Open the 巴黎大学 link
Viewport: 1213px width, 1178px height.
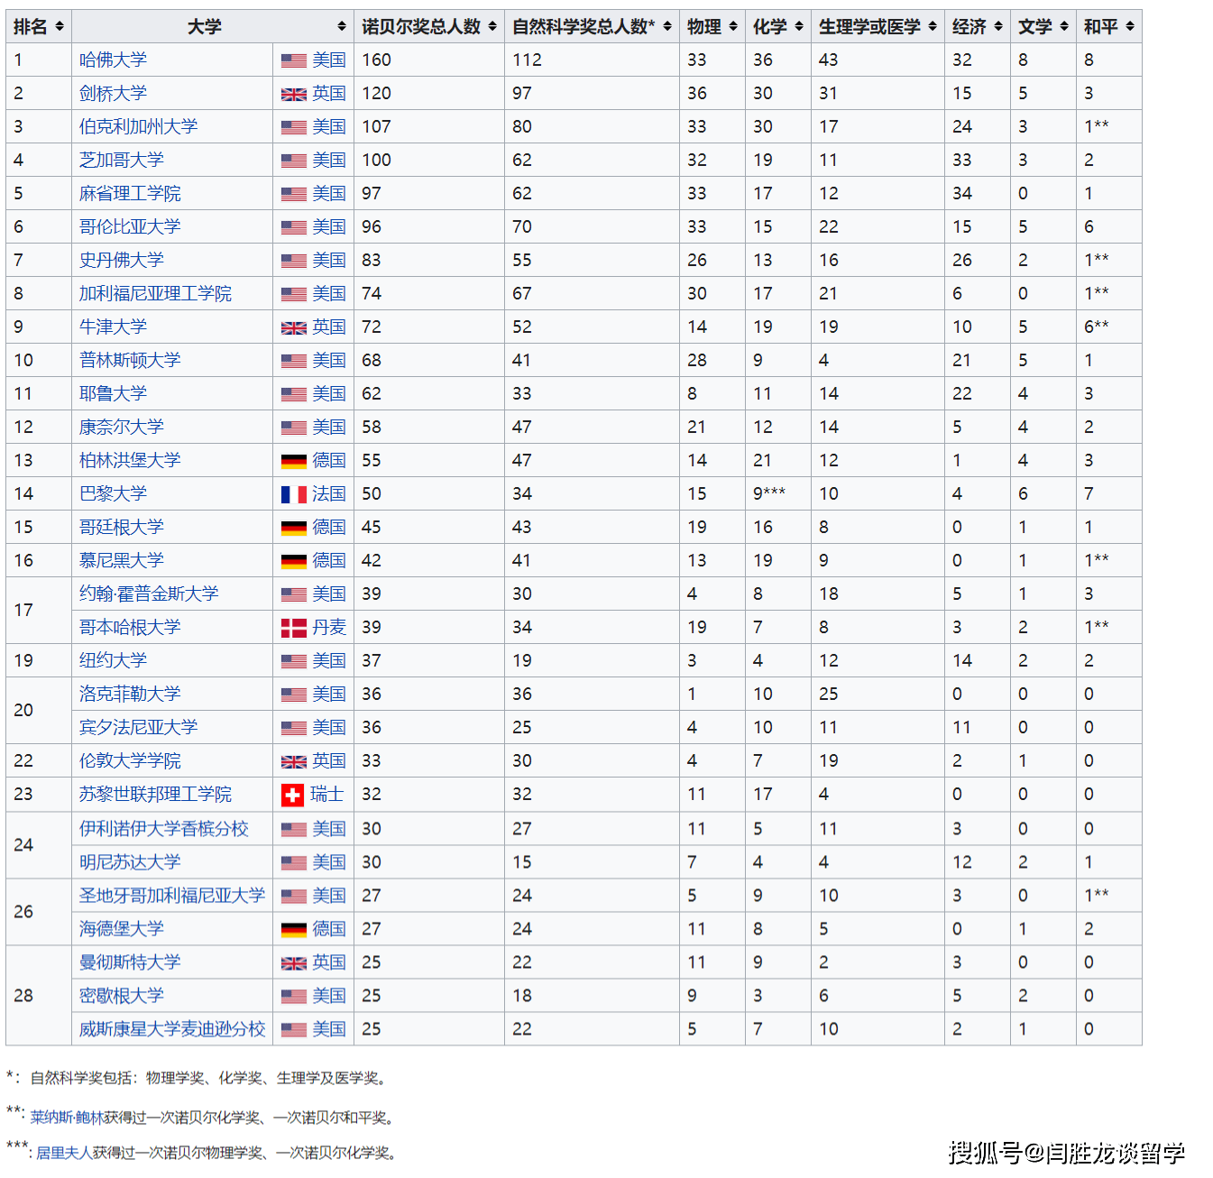tap(113, 493)
